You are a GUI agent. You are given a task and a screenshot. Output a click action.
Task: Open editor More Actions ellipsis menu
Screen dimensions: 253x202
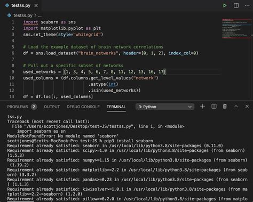247,5
